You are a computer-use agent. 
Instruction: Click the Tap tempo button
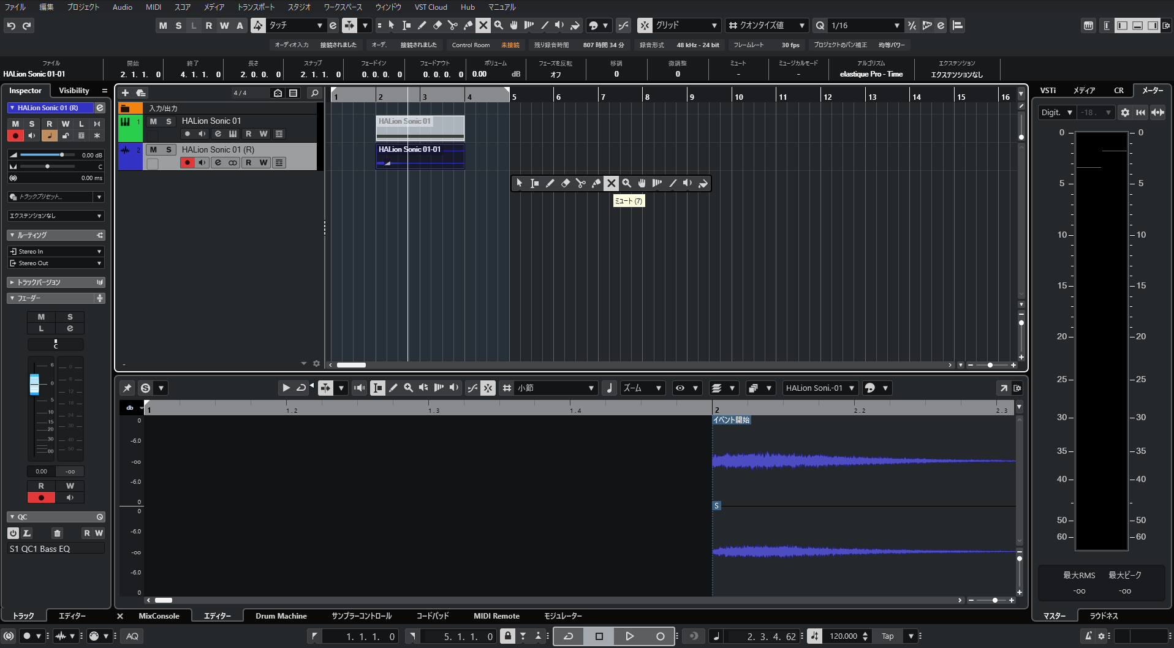(x=888, y=636)
